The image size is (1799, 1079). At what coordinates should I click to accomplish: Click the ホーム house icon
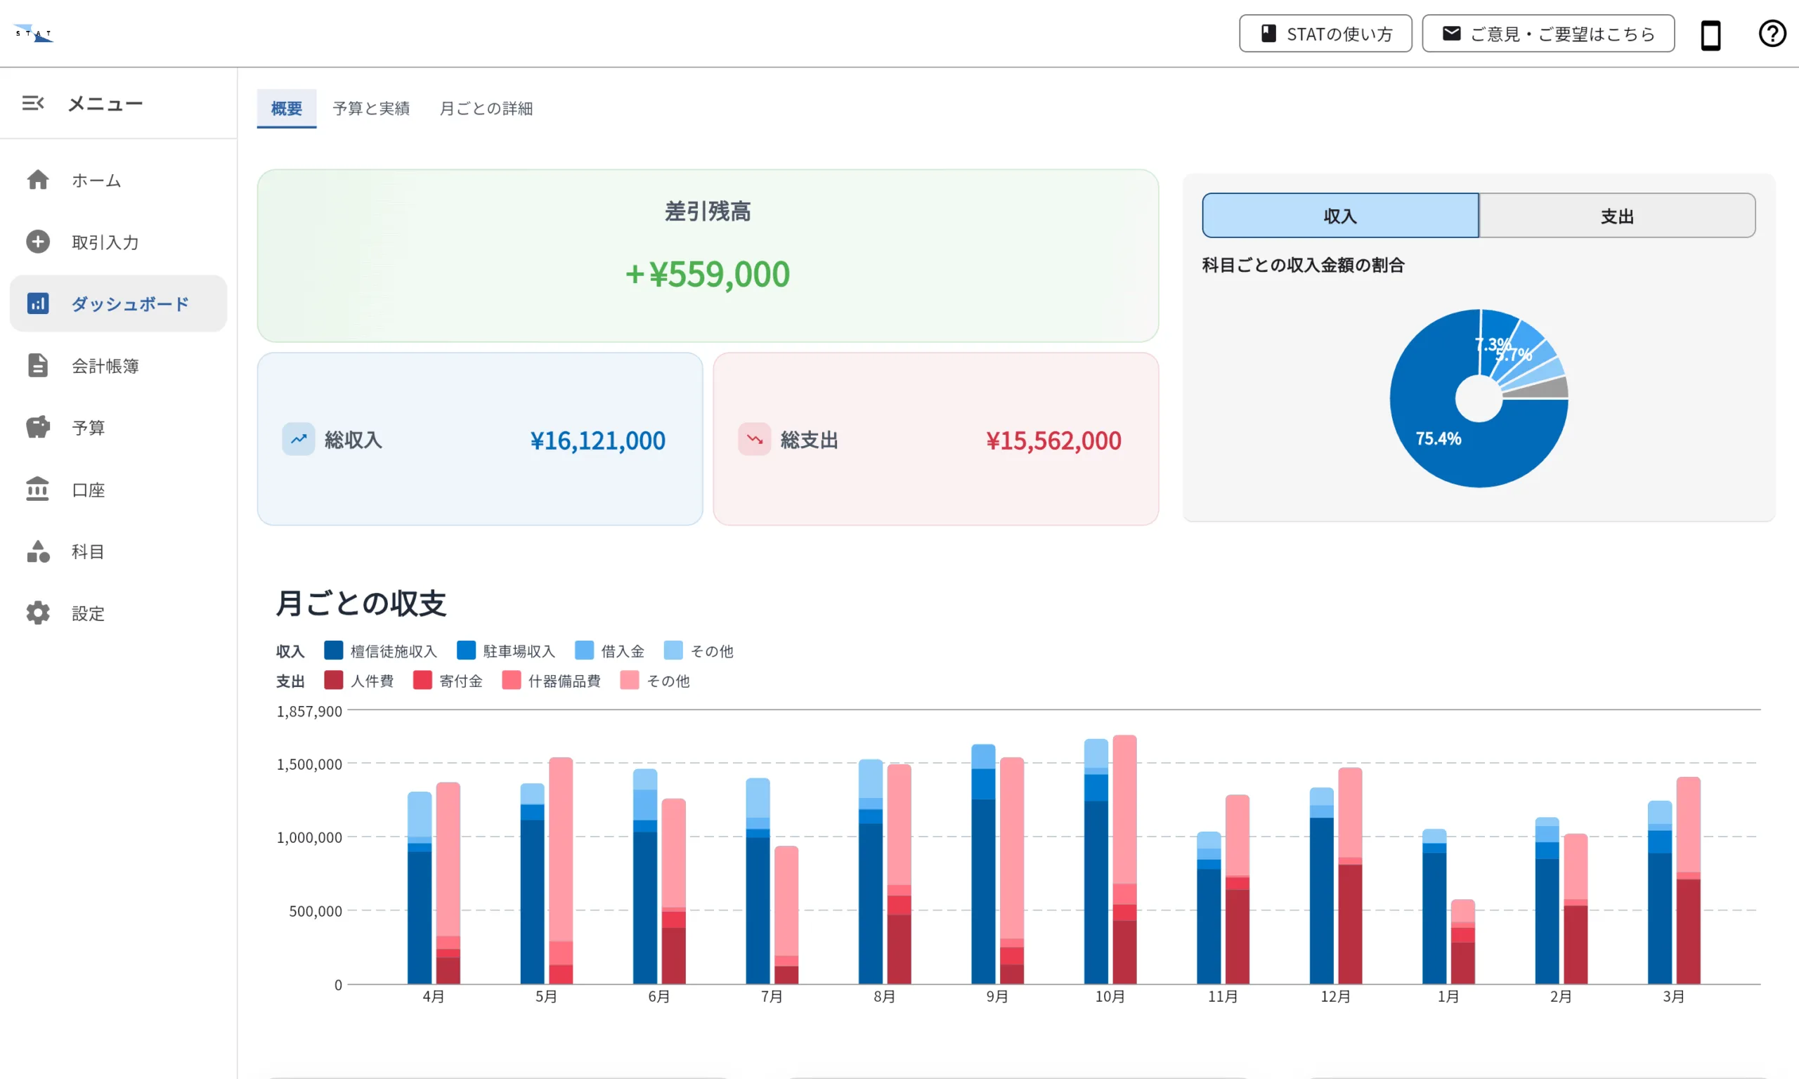(x=38, y=180)
